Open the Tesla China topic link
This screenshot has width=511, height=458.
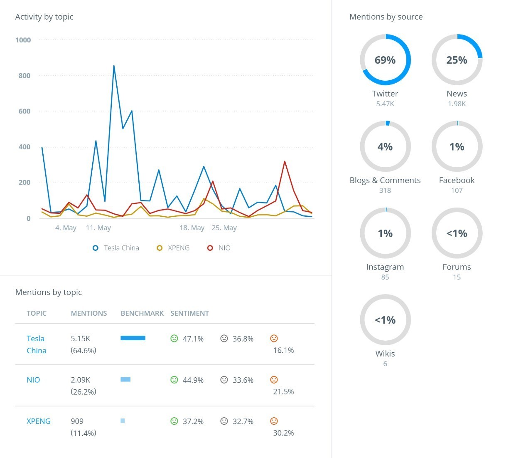tap(37, 344)
